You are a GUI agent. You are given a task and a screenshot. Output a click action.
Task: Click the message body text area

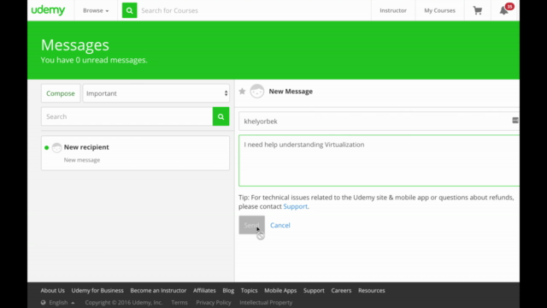(x=379, y=161)
